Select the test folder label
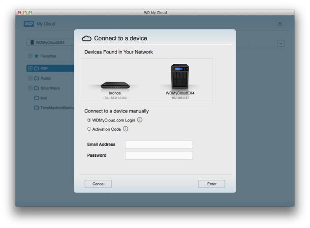Screen dimensions: 310x228 pos(44,98)
